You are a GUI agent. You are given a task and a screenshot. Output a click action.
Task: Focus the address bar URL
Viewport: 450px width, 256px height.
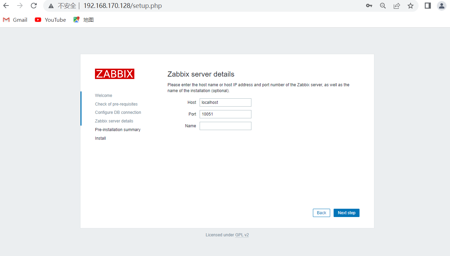click(x=123, y=6)
